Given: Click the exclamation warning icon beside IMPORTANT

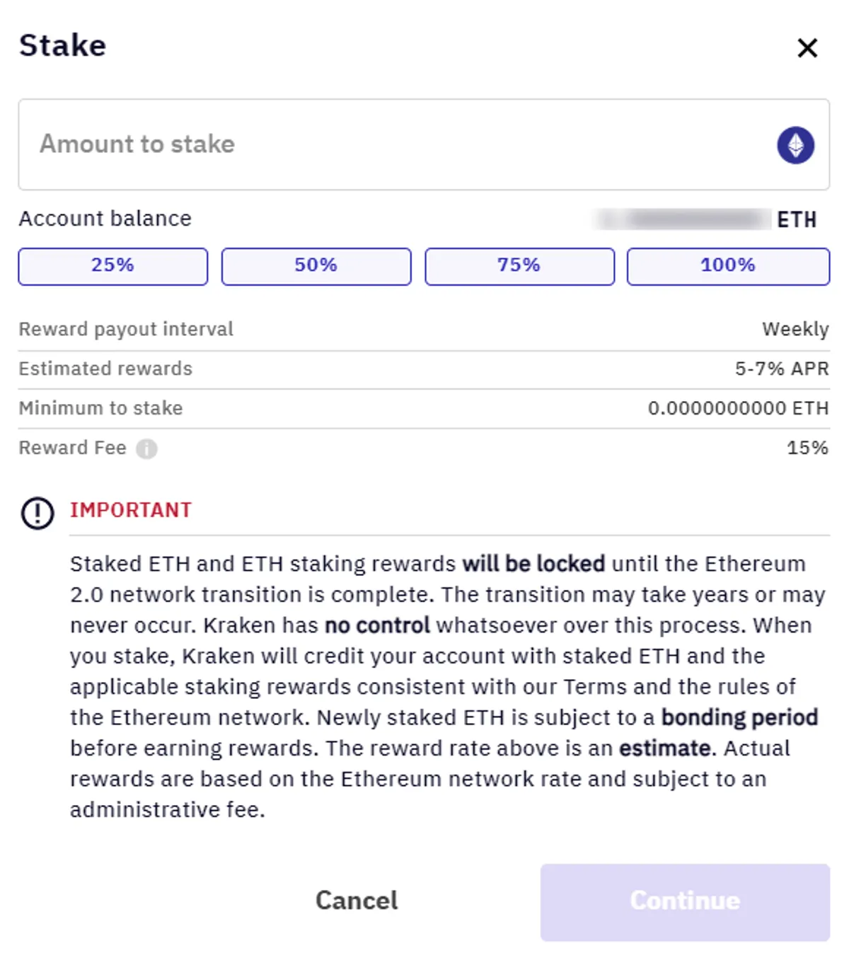Looking at the screenshot, I should [37, 513].
